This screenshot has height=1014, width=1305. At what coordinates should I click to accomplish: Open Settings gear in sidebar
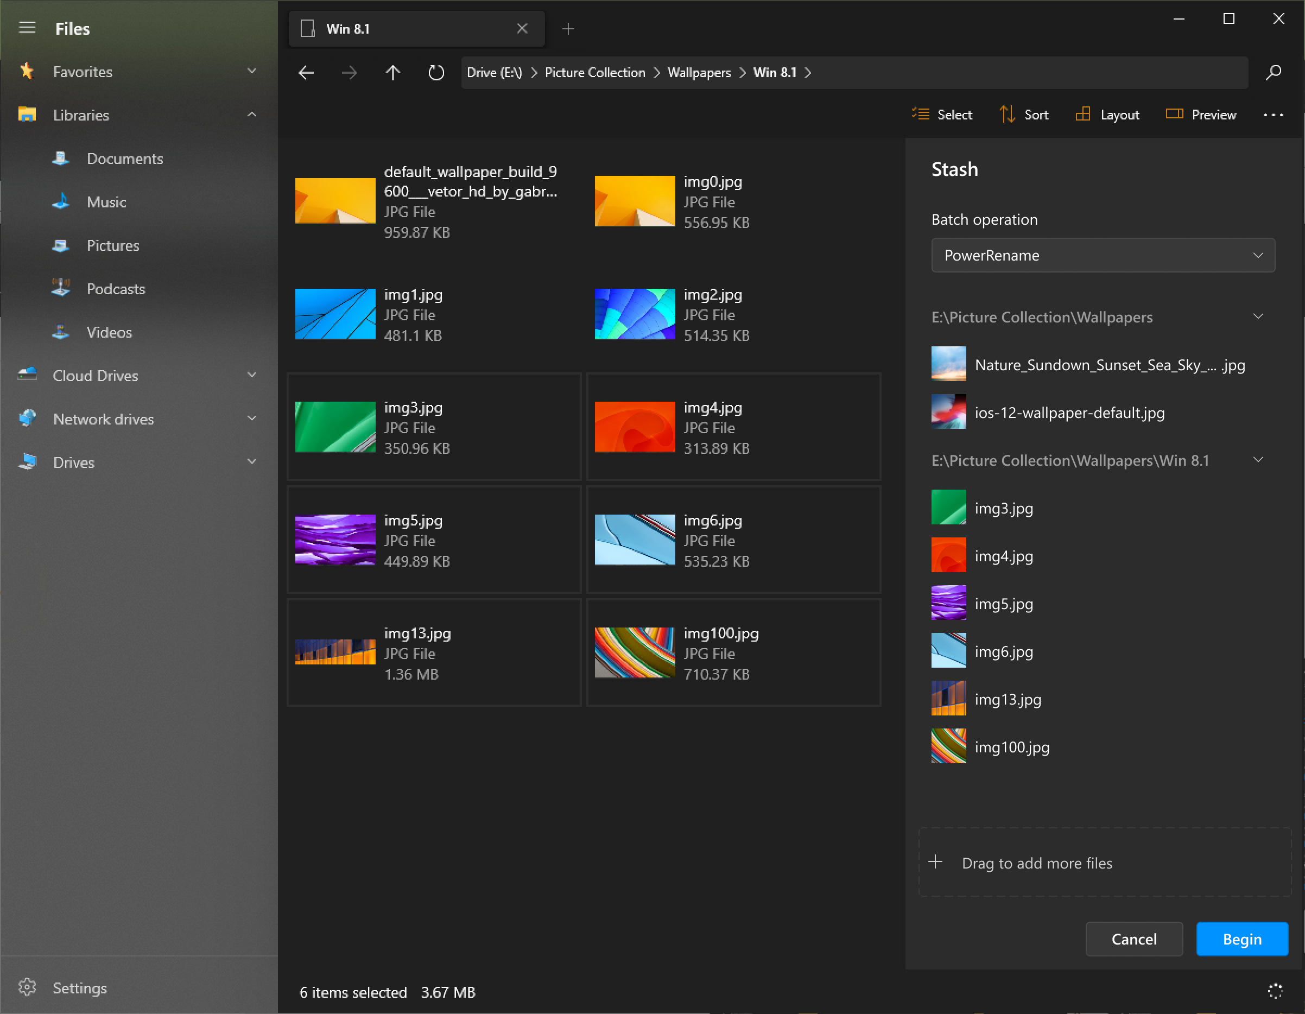click(x=27, y=987)
